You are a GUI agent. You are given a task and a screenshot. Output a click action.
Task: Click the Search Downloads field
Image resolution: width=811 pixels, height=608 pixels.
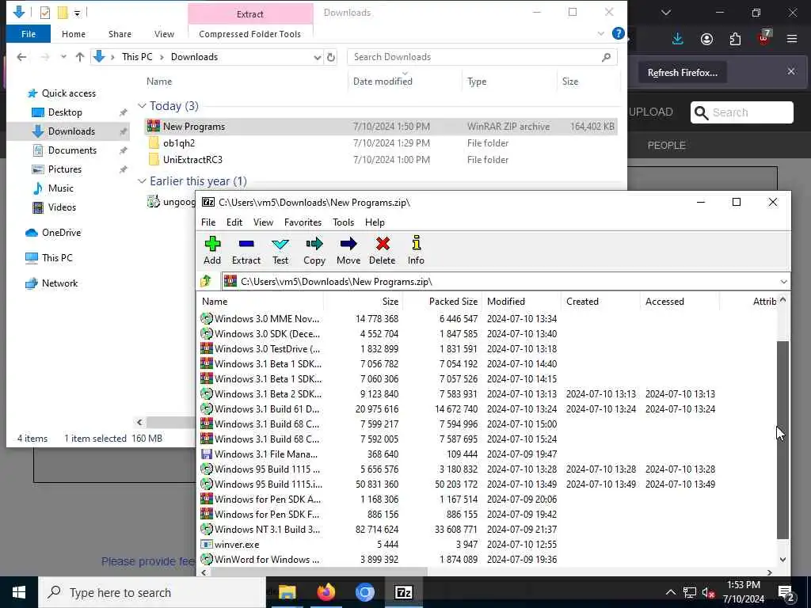point(482,57)
